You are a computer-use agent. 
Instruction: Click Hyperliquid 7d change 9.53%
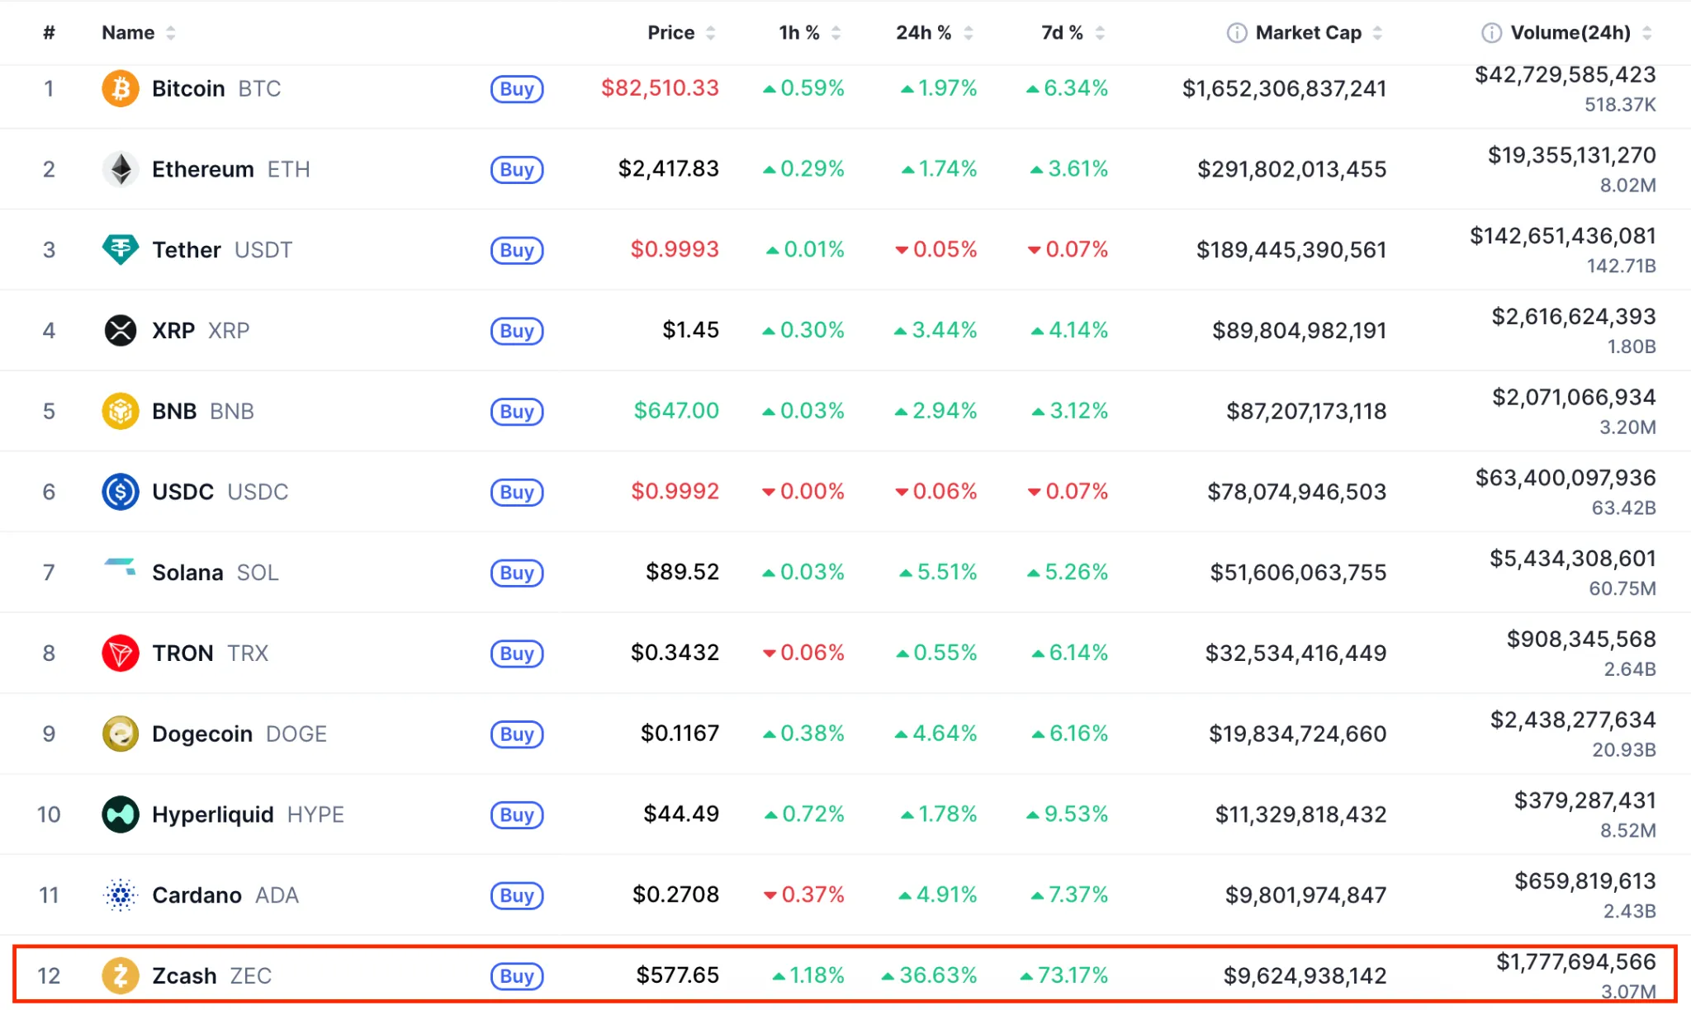click(1068, 814)
